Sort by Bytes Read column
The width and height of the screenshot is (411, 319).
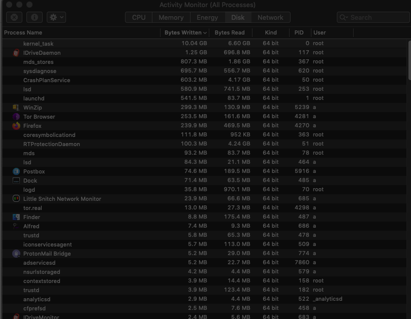tap(231, 32)
